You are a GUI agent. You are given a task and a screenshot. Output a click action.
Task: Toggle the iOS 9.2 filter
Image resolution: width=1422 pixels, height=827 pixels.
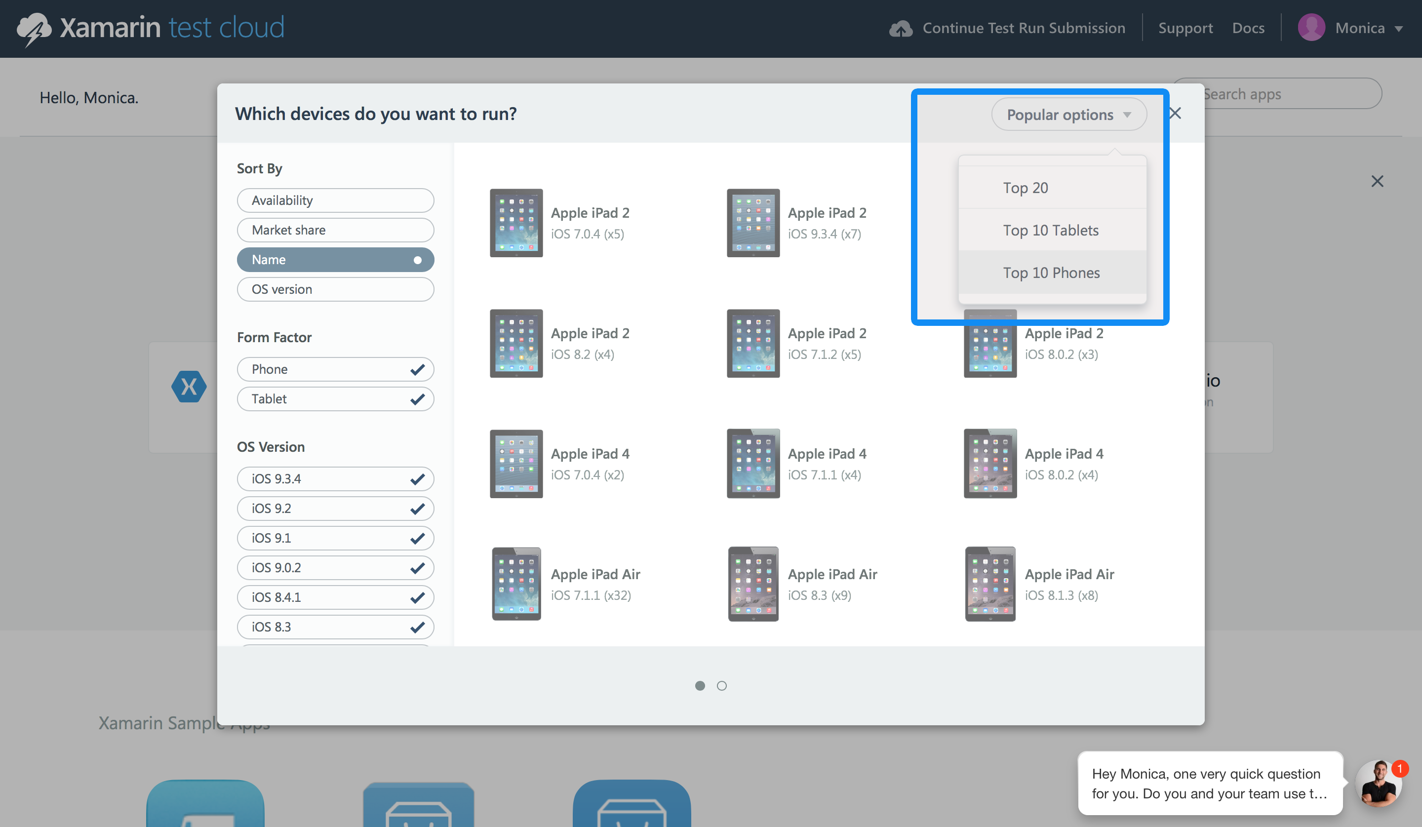[x=335, y=508]
